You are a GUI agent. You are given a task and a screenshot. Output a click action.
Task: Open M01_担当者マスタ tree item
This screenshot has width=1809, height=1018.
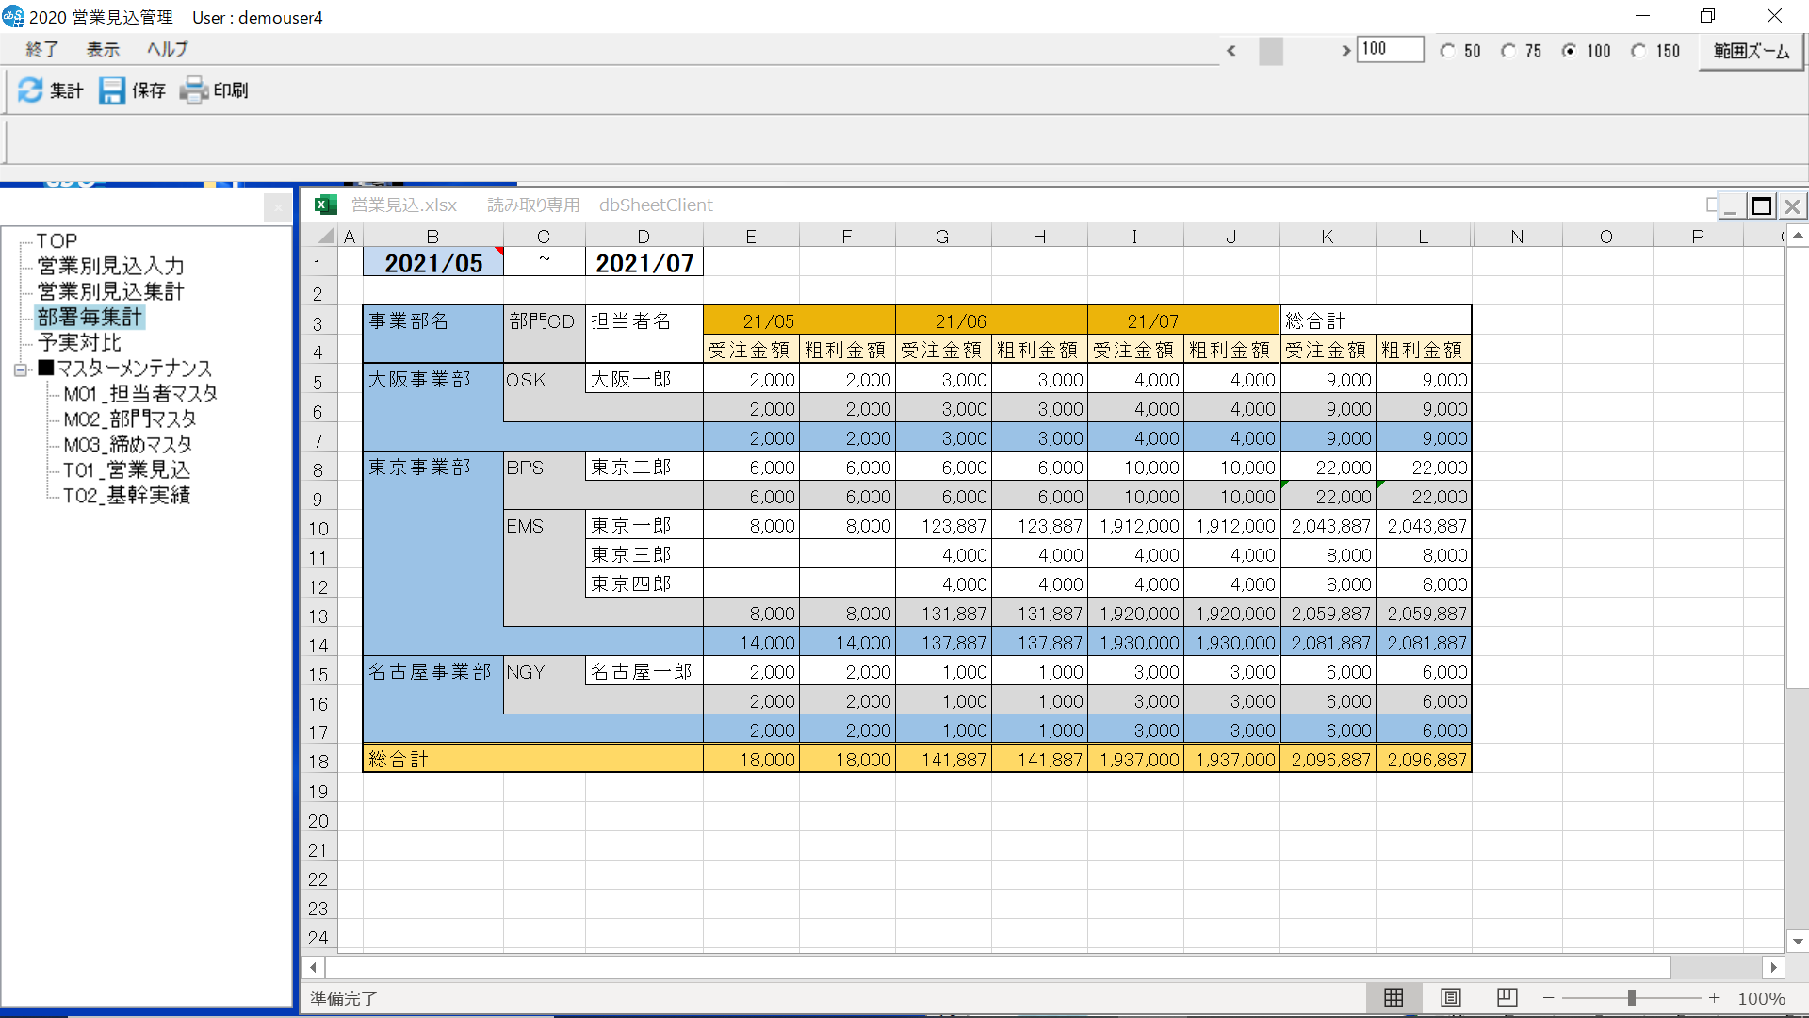140,394
